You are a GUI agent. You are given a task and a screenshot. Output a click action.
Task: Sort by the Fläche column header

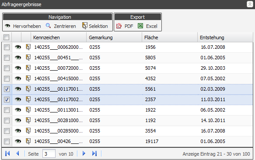(x=170, y=37)
